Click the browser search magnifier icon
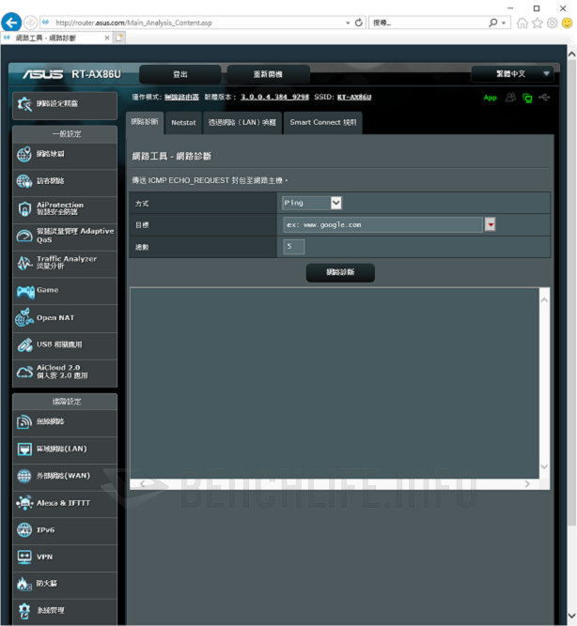 point(493,23)
